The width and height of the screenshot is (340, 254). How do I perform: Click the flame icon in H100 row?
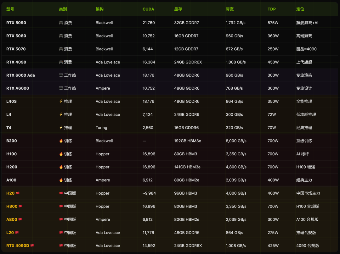61,154
